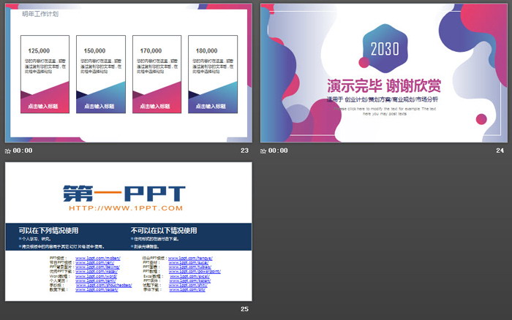This screenshot has width=512, height=320.
Task: Click the HTTP://WWW.1PPT.COM address text
Action: (x=126, y=208)
